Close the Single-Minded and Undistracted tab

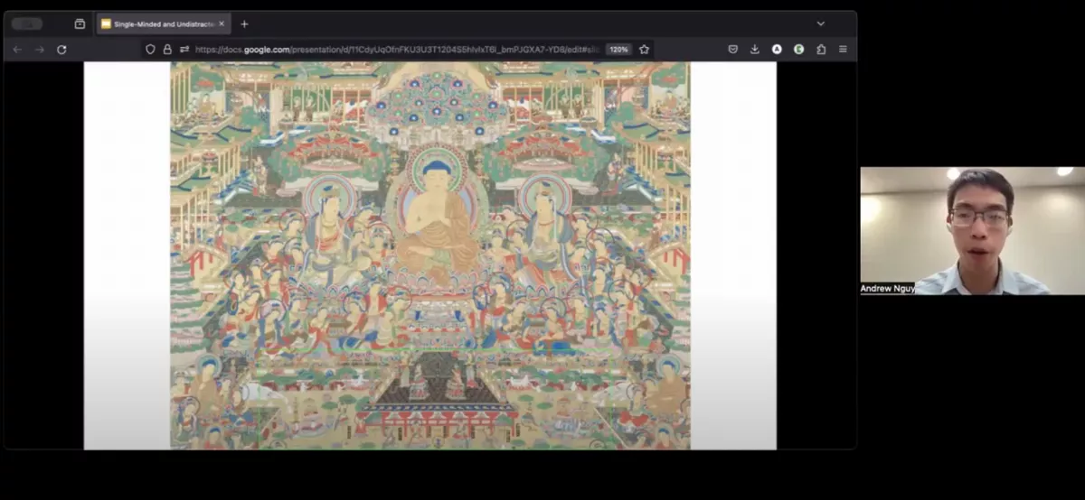(222, 23)
